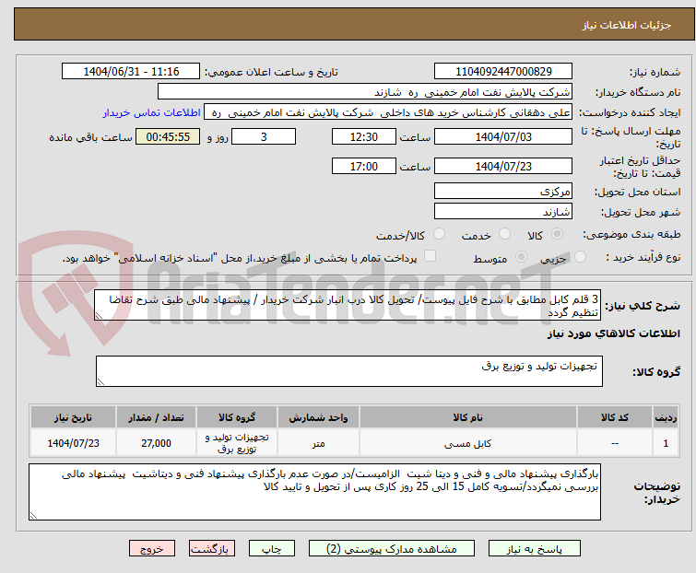Click the پاسخ به نیاز button

point(535,549)
